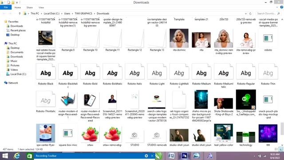Launch Internet Explorer from the taskbar
284x160 pixels.
pos(17,156)
